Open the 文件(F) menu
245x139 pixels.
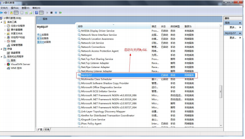click(4, 8)
